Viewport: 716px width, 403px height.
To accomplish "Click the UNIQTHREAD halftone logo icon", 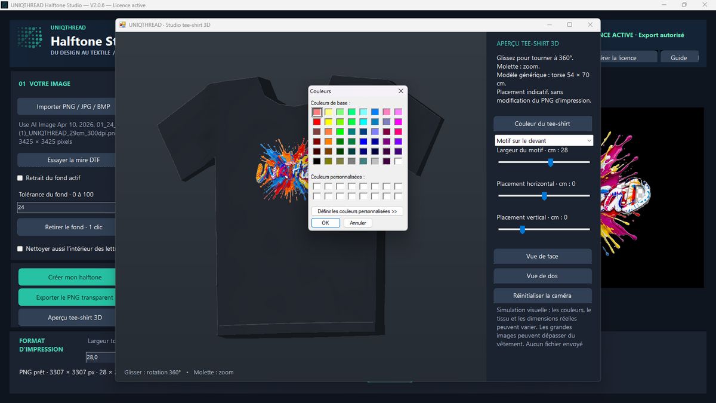I will coord(30,38).
